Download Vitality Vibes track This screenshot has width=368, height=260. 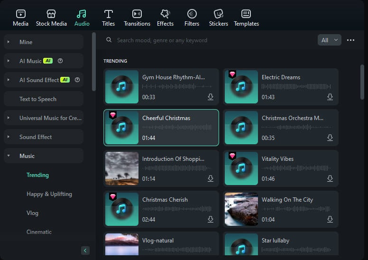point(330,178)
